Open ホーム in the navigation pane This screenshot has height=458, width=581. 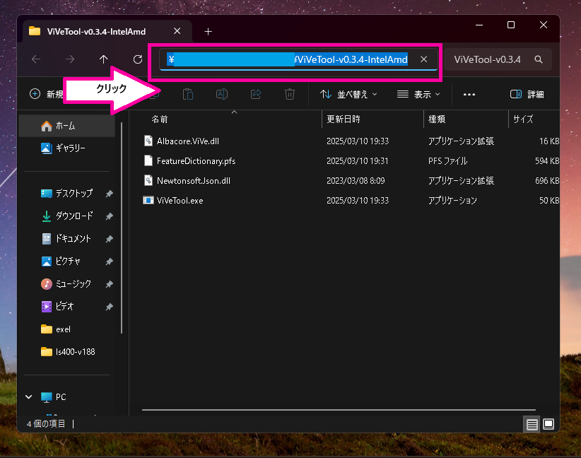pos(66,126)
